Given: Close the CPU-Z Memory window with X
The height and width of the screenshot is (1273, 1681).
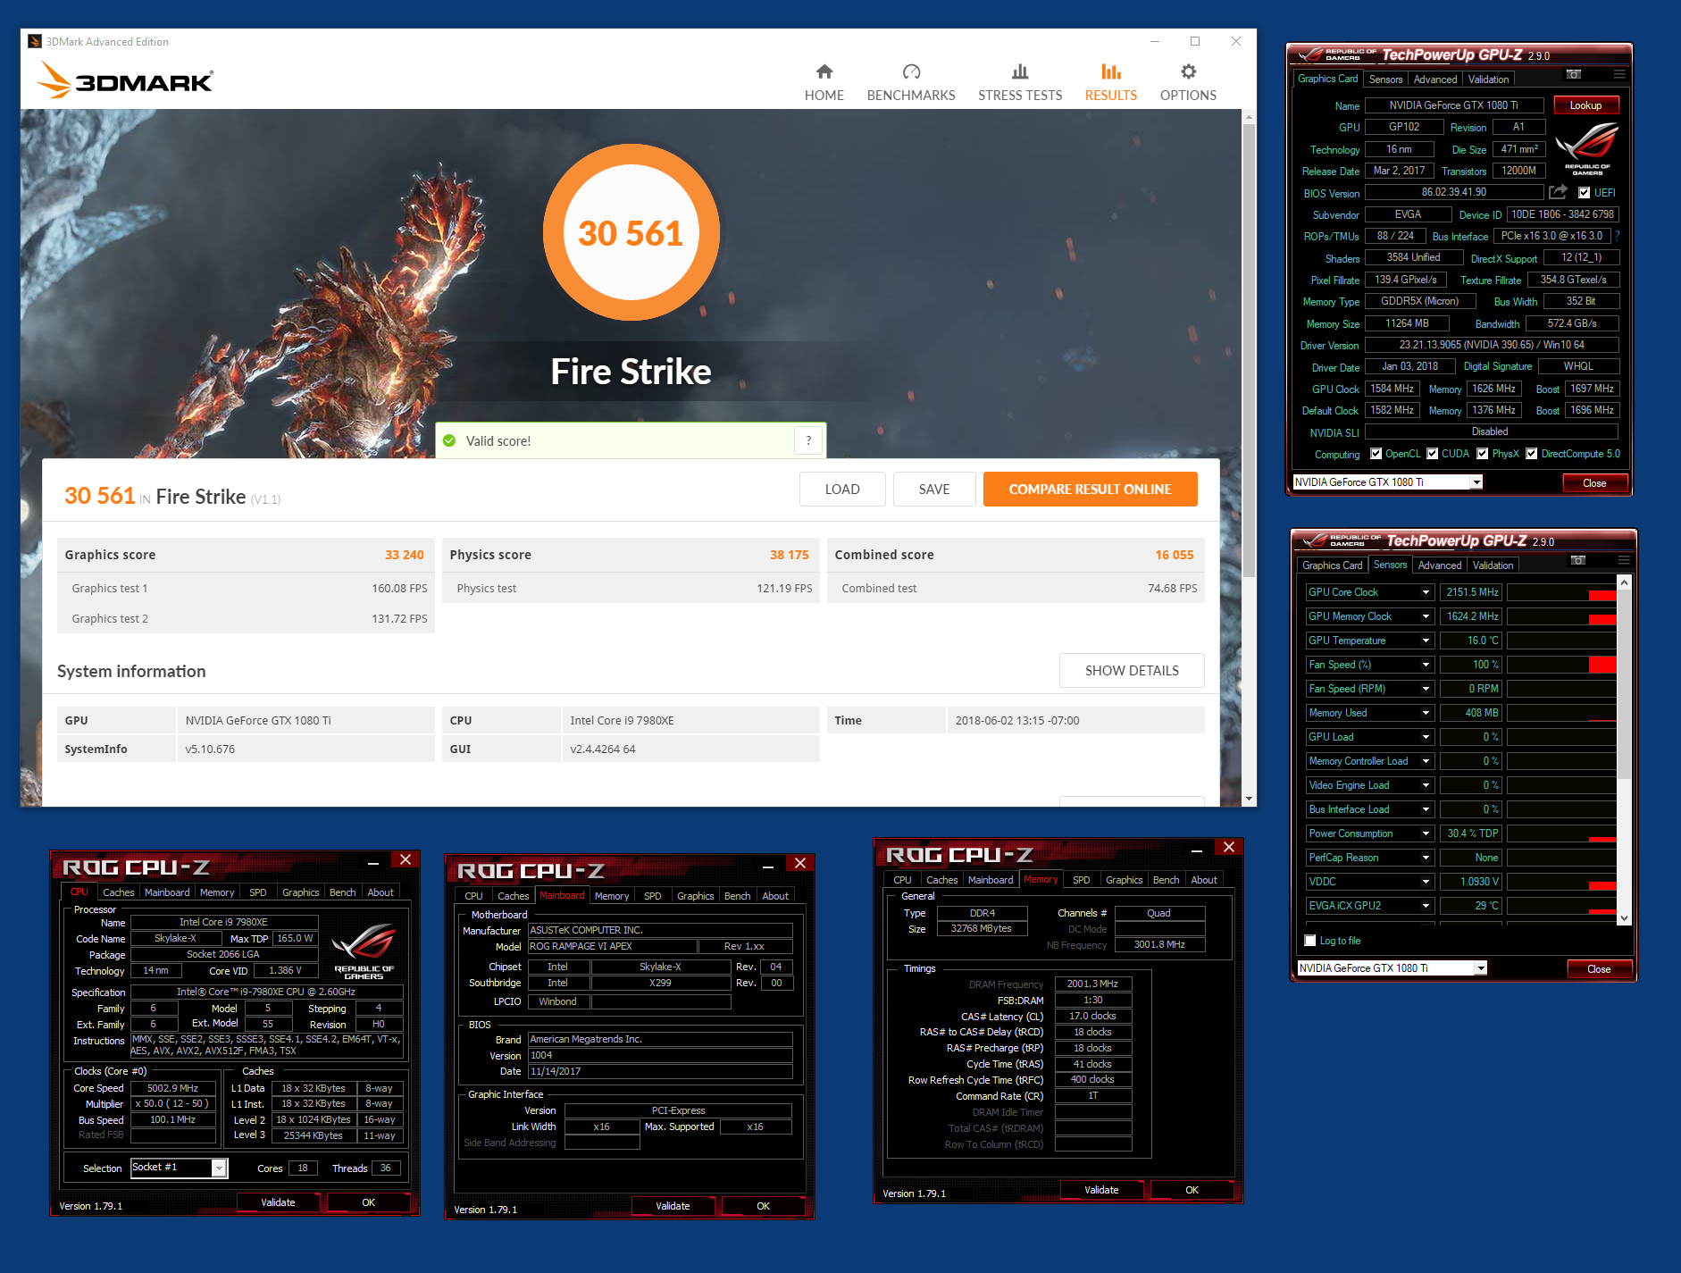Looking at the screenshot, I should tap(1229, 847).
